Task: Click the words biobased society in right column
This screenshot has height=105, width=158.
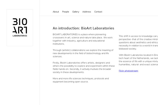Action: coord(127,49)
